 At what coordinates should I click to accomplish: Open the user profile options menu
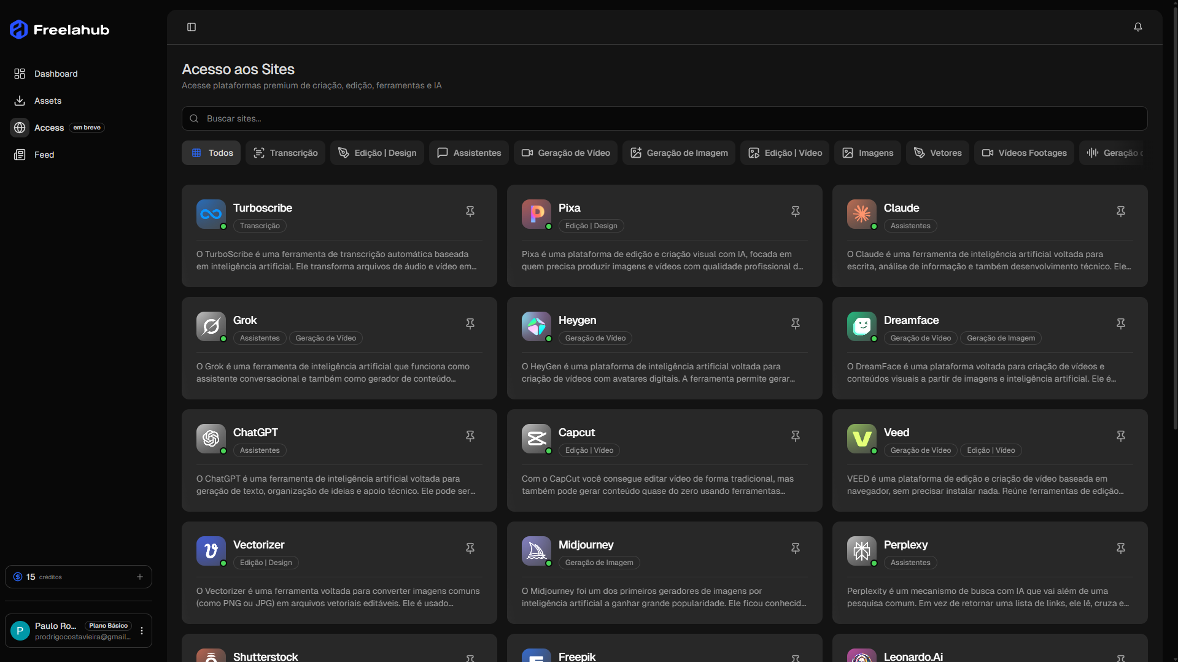coord(142,630)
